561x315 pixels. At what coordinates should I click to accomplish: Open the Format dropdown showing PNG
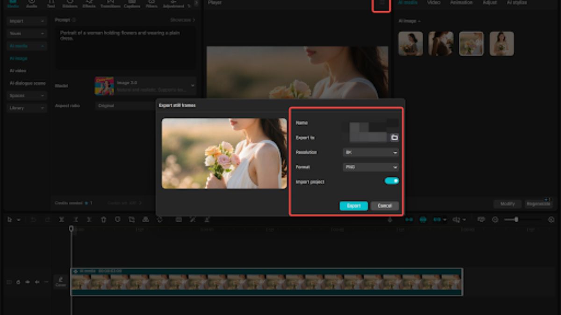371,167
